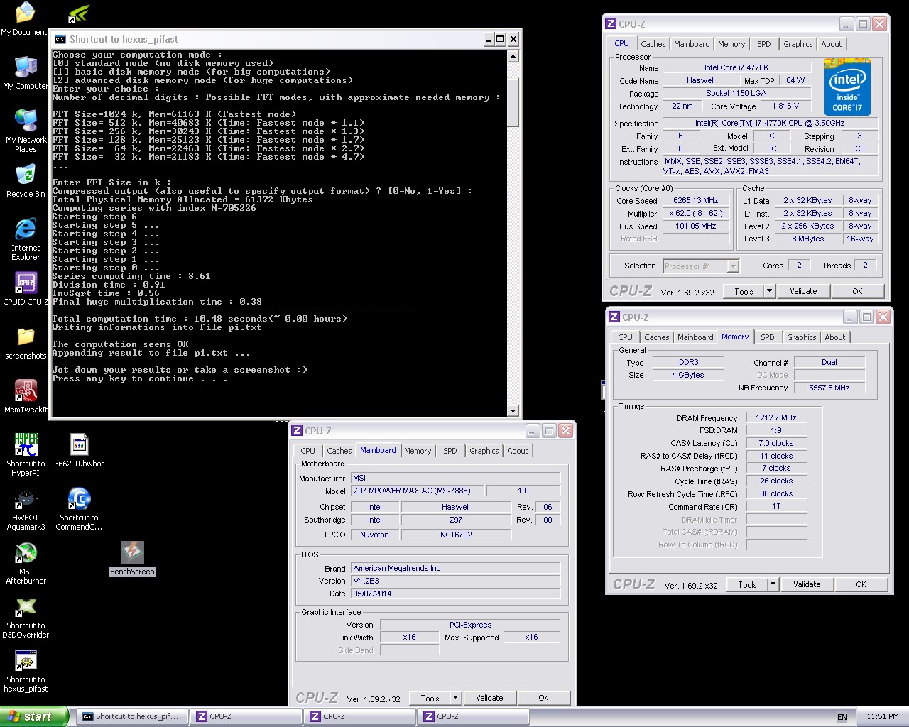Click Validate in Memory window

[x=807, y=584]
